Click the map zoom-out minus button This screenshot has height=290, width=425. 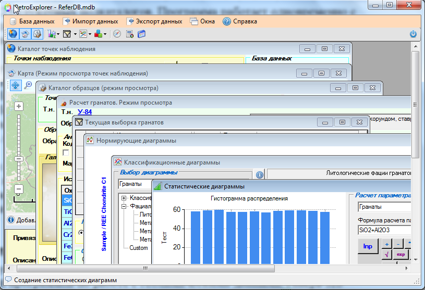[19, 189]
